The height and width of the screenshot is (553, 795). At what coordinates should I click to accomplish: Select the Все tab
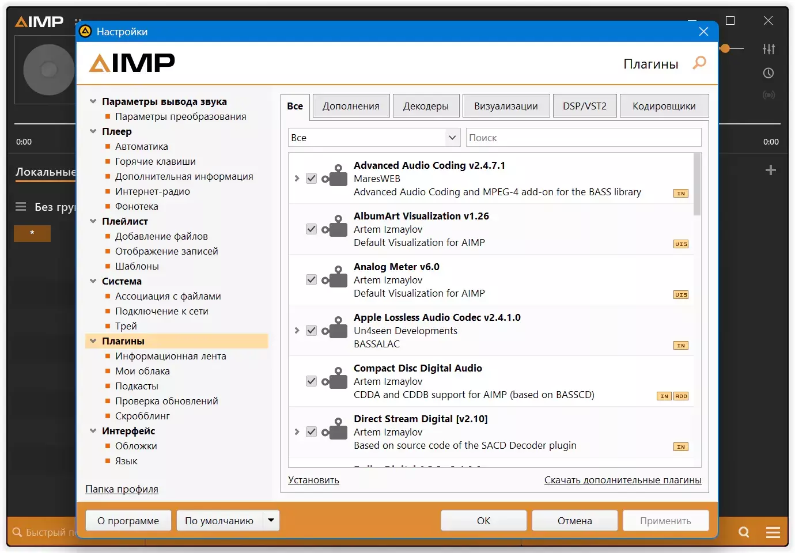(x=295, y=106)
